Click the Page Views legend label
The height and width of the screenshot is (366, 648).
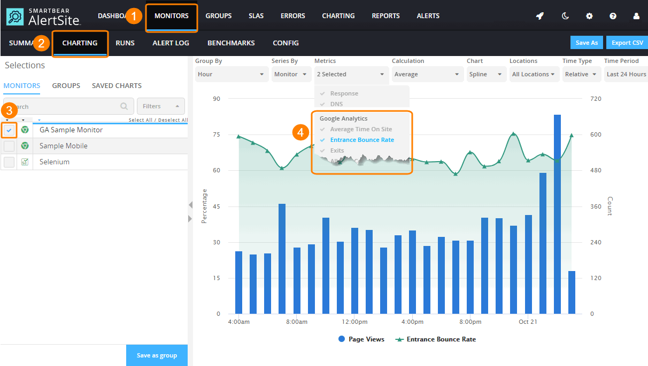(x=367, y=339)
